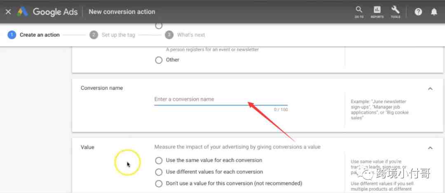This screenshot has width=445, height=193.
Task: Open the notifications bell
Action: 434,12
